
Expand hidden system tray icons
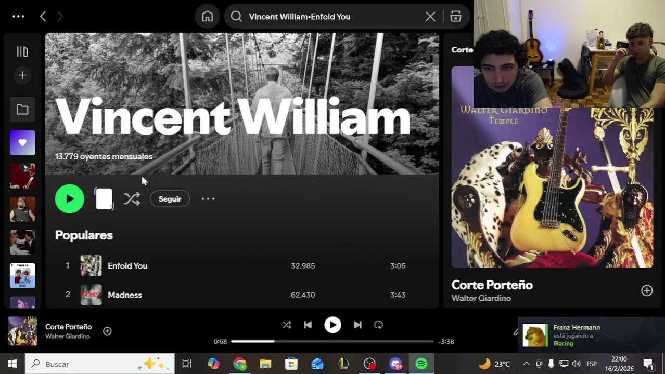pyautogui.click(x=526, y=364)
